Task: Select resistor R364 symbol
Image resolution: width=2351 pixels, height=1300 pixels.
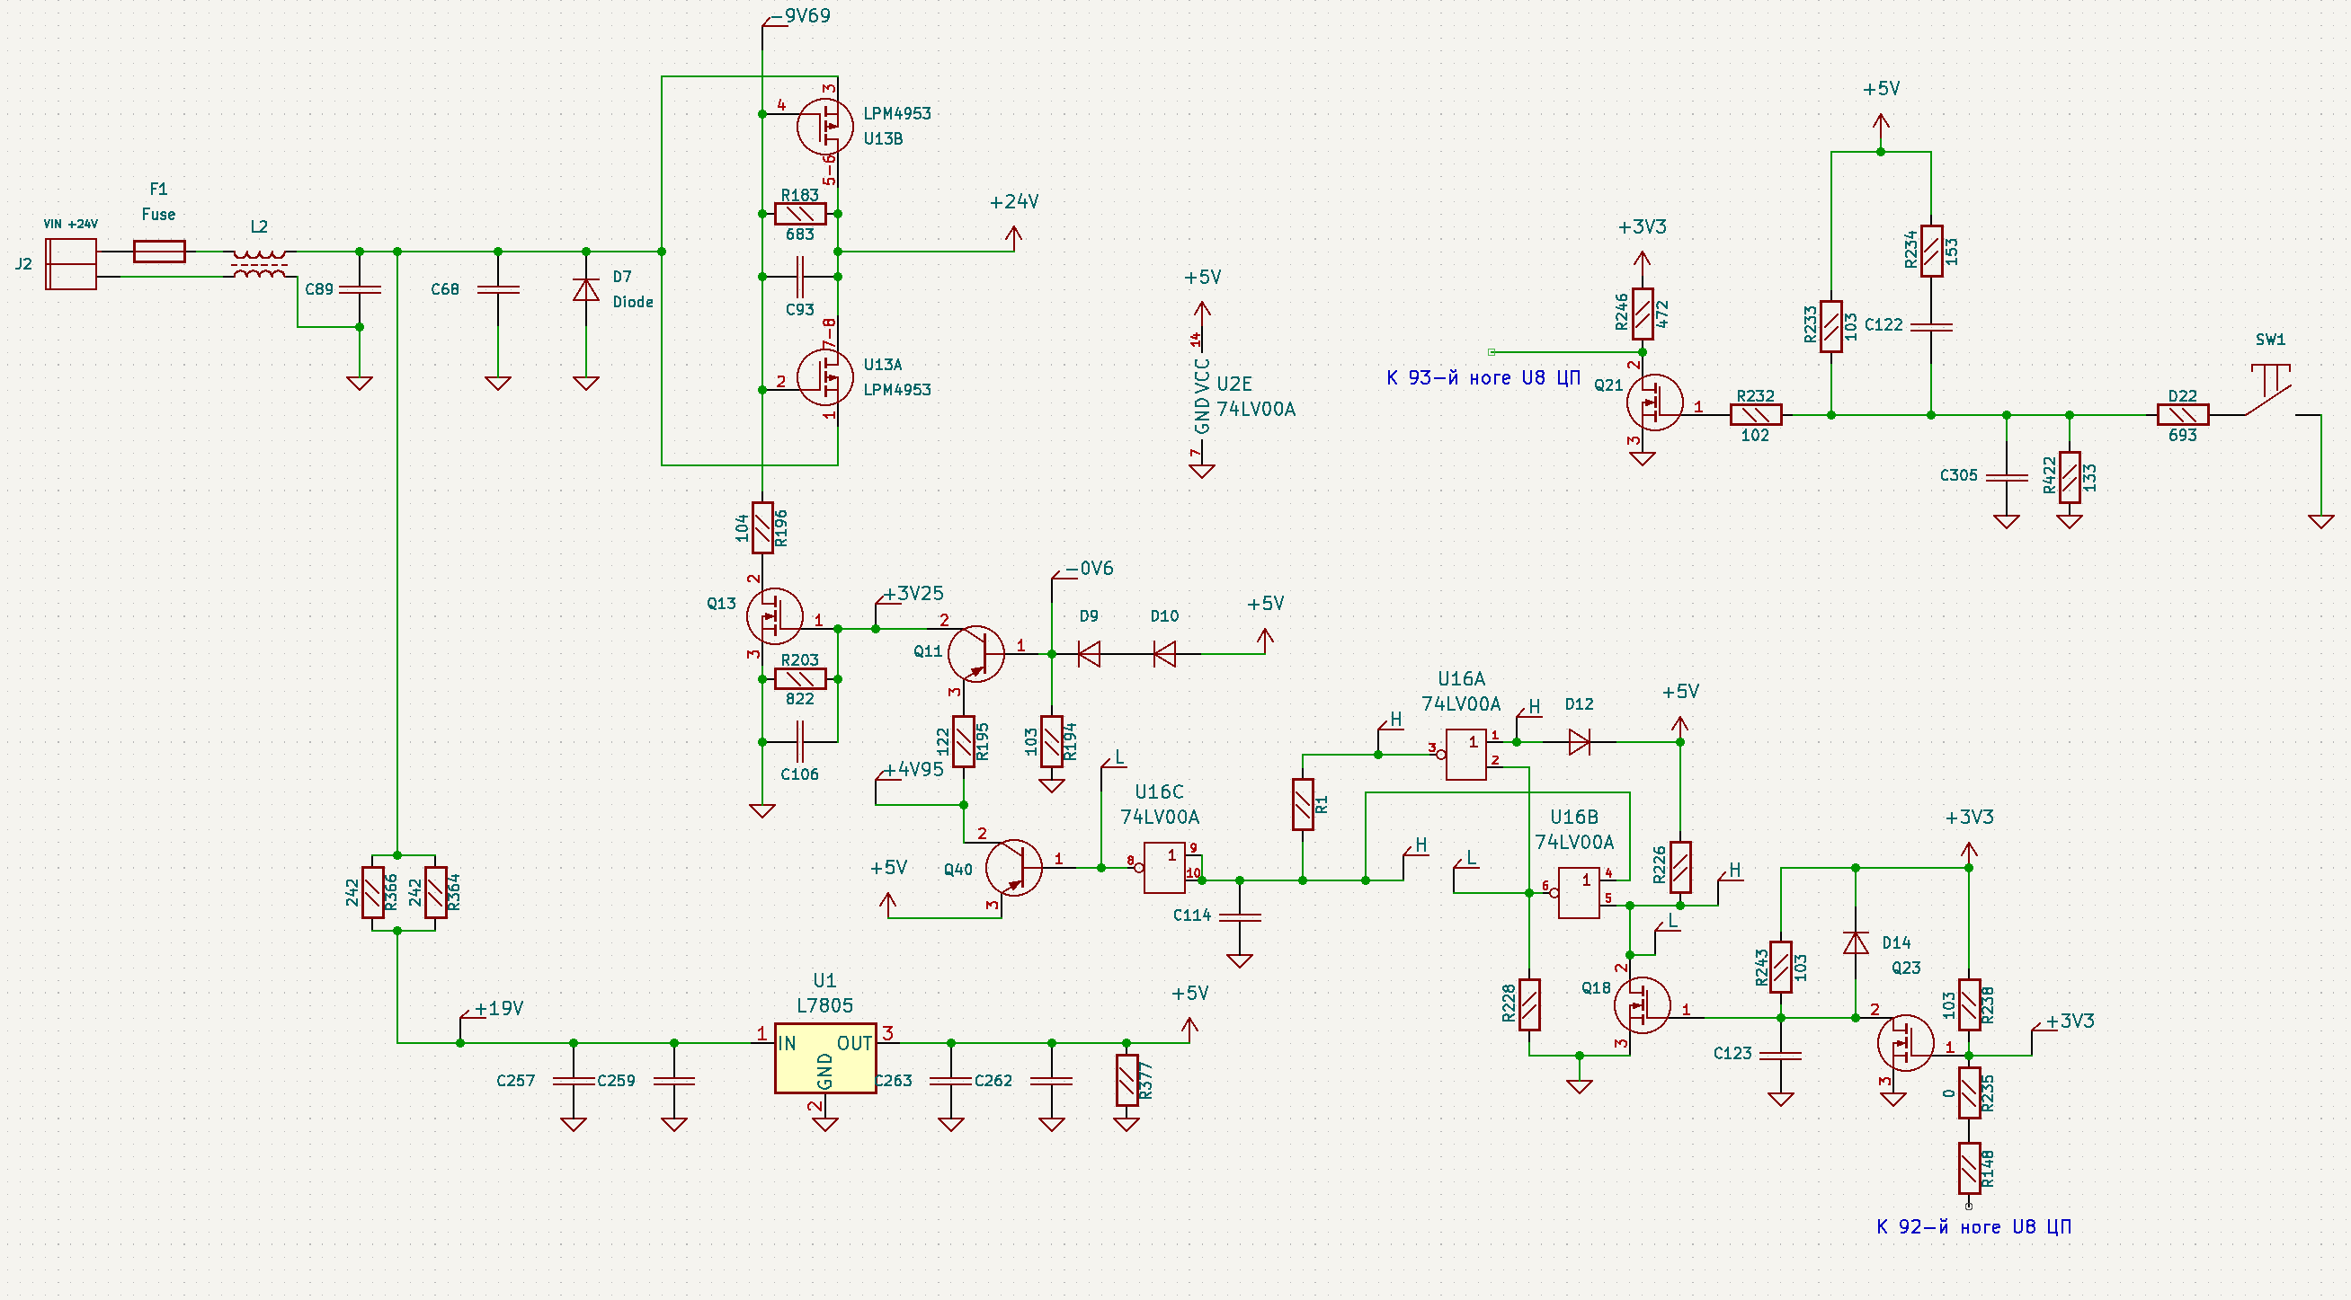Action: [x=435, y=892]
